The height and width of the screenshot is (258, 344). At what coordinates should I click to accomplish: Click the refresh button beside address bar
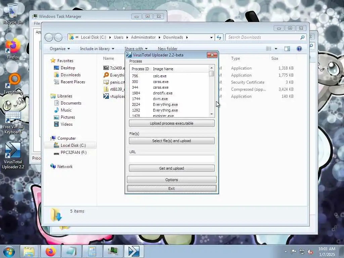[219, 37]
